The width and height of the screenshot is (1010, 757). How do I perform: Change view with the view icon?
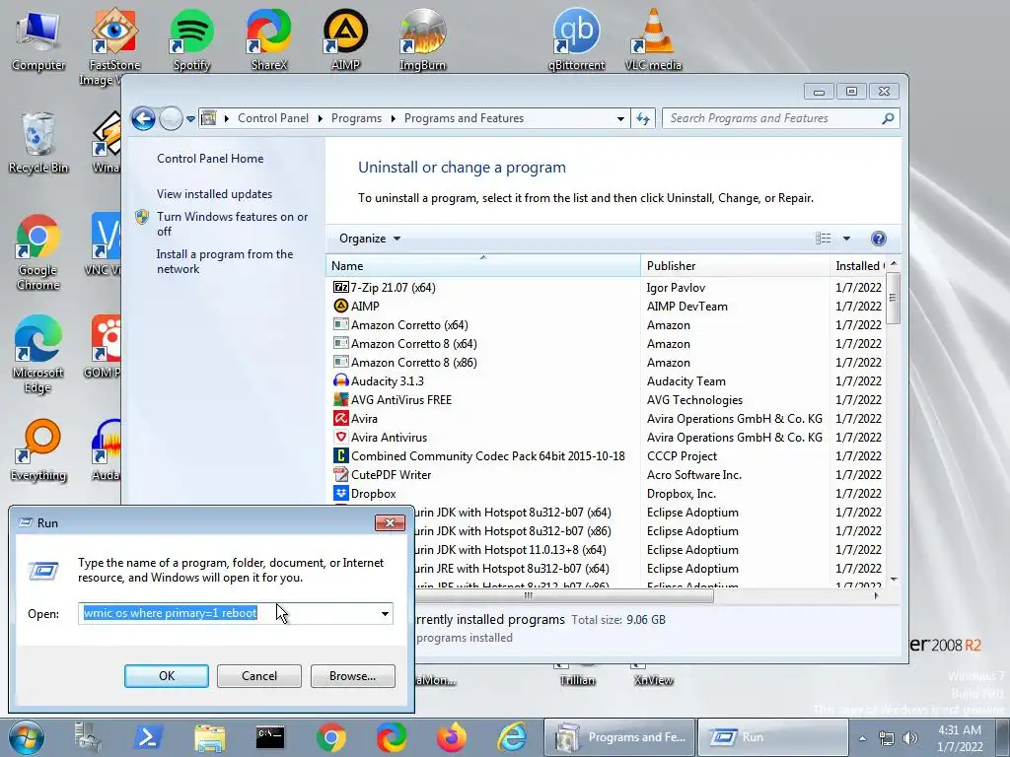click(824, 239)
